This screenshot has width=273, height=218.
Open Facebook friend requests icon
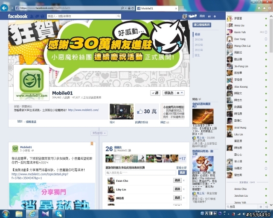tap(32, 16)
